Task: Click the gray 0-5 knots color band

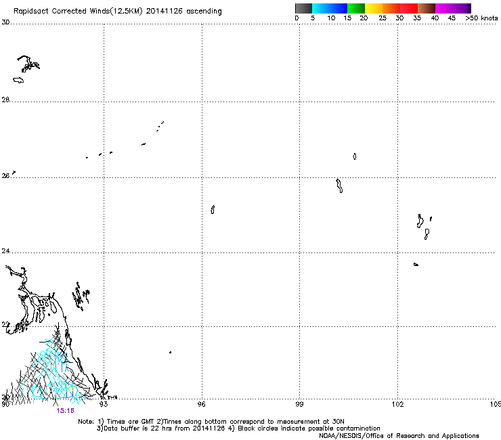Action: point(303,8)
